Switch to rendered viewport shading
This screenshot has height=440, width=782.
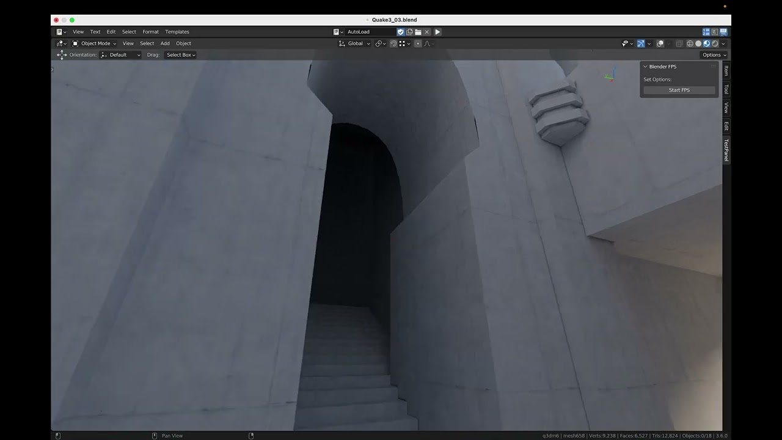tap(715, 43)
